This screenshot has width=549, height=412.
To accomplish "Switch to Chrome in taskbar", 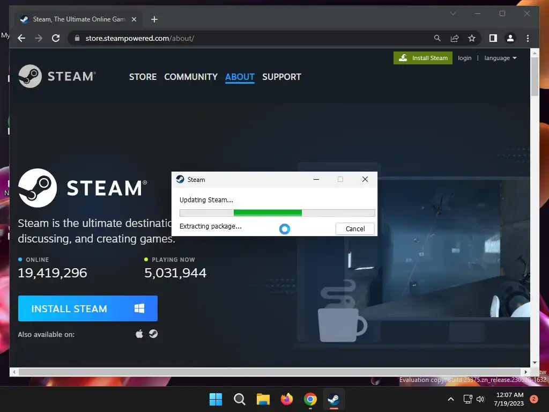I will click(x=310, y=399).
